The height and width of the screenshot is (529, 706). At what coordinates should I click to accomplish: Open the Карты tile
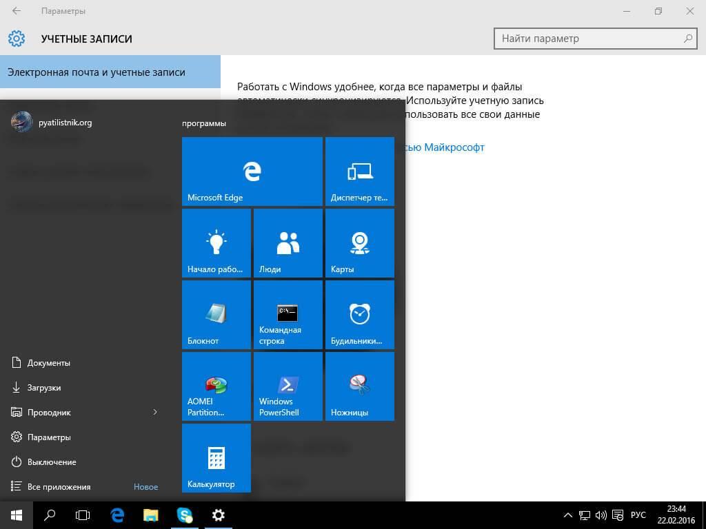point(360,243)
